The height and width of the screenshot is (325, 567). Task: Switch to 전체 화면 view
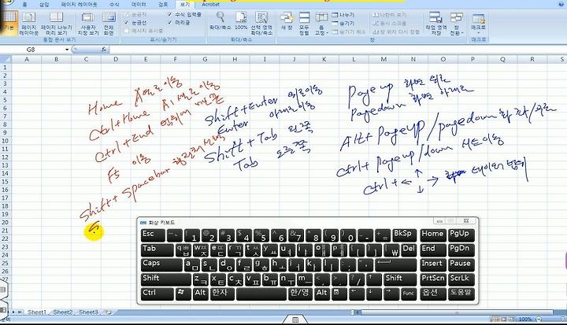109,24
